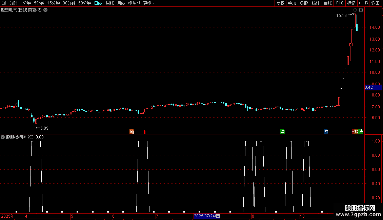Switch to 月线 monthly chart
The image size is (383, 220).
pos(121,3)
